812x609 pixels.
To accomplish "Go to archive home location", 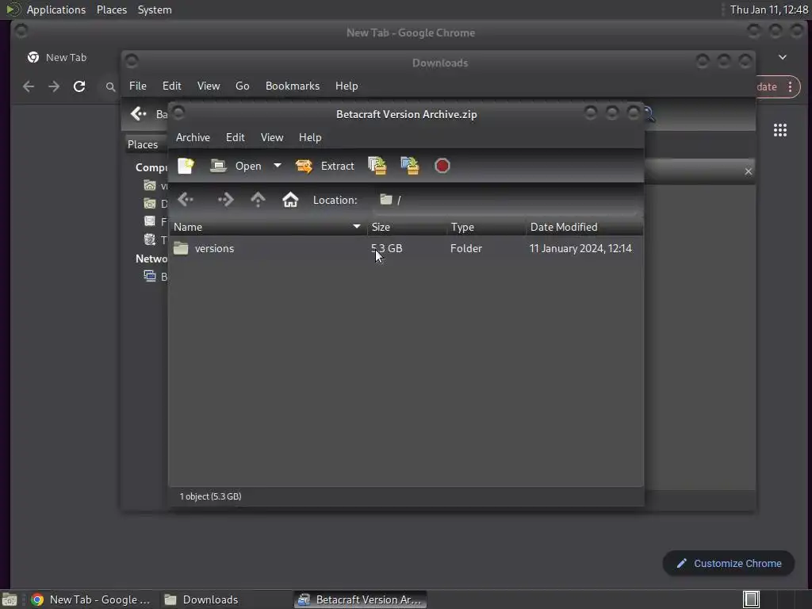I will pyautogui.click(x=290, y=199).
